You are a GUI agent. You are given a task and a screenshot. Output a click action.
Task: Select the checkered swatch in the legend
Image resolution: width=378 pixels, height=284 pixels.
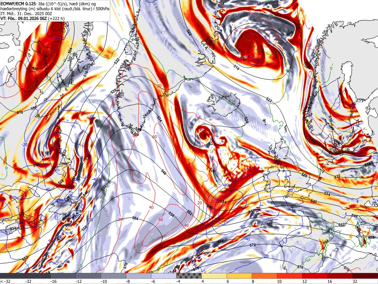(x=189, y=276)
